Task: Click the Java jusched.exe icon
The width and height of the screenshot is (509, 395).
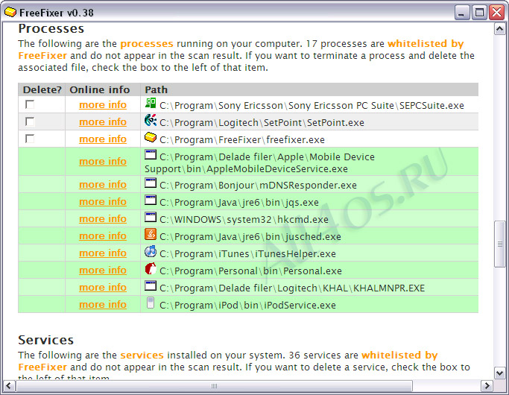Action: click(151, 234)
